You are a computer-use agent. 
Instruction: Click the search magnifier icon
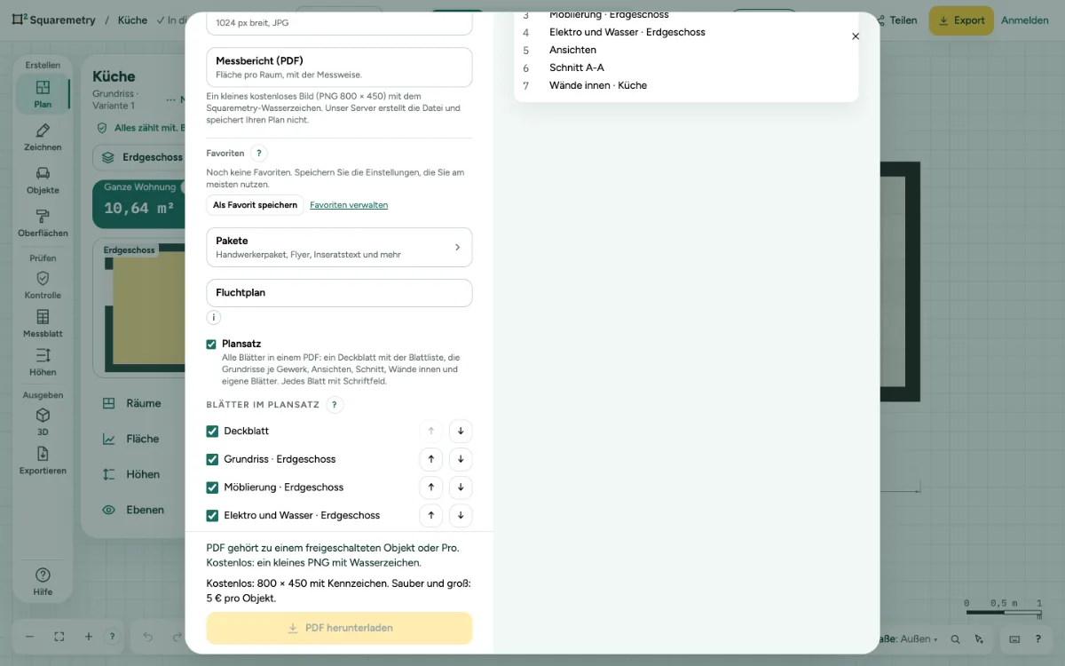point(955,639)
